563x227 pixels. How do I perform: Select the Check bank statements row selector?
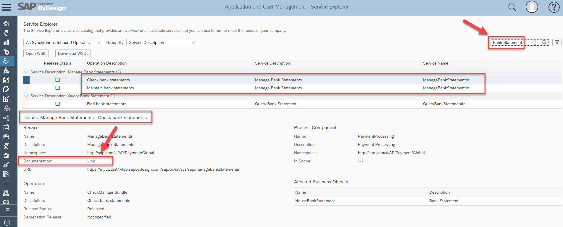tap(26, 80)
